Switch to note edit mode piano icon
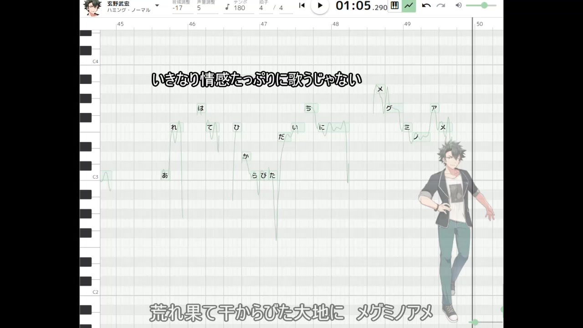The height and width of the screenshot is (328, 583). click(394, 5)
